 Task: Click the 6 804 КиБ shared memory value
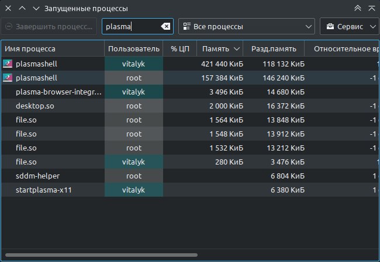pyautogui.click(x=288, y=176)
